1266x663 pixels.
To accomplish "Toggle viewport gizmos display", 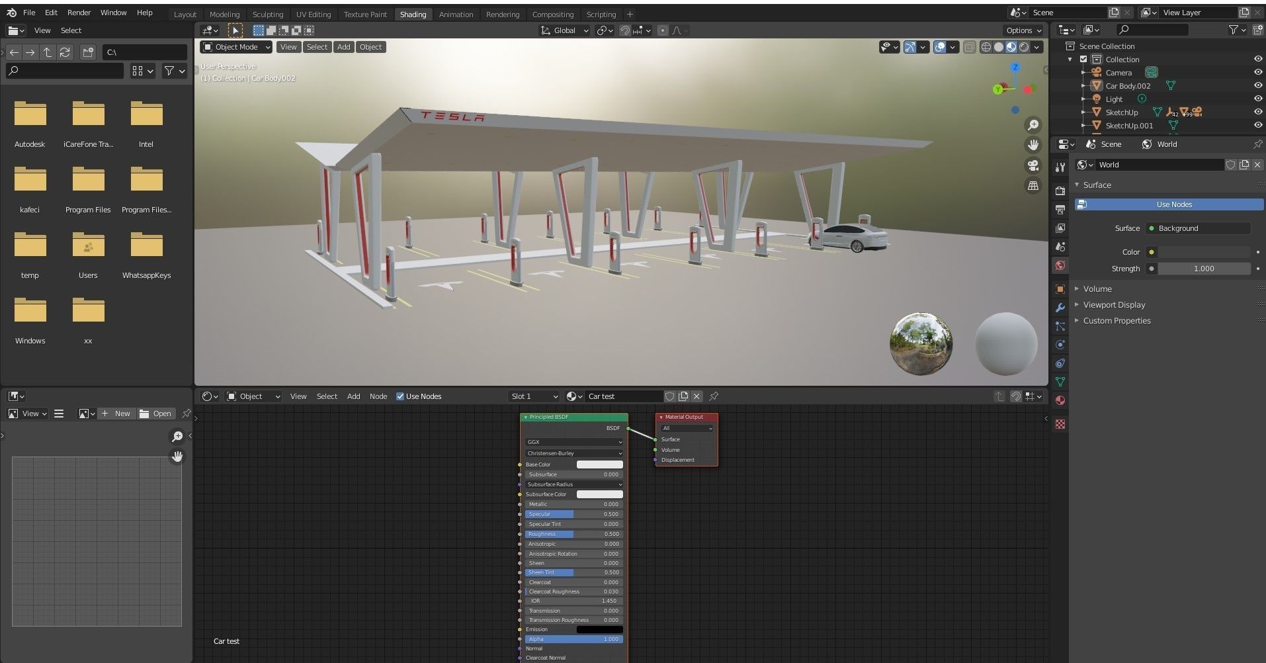I will [x=911, y=47].
